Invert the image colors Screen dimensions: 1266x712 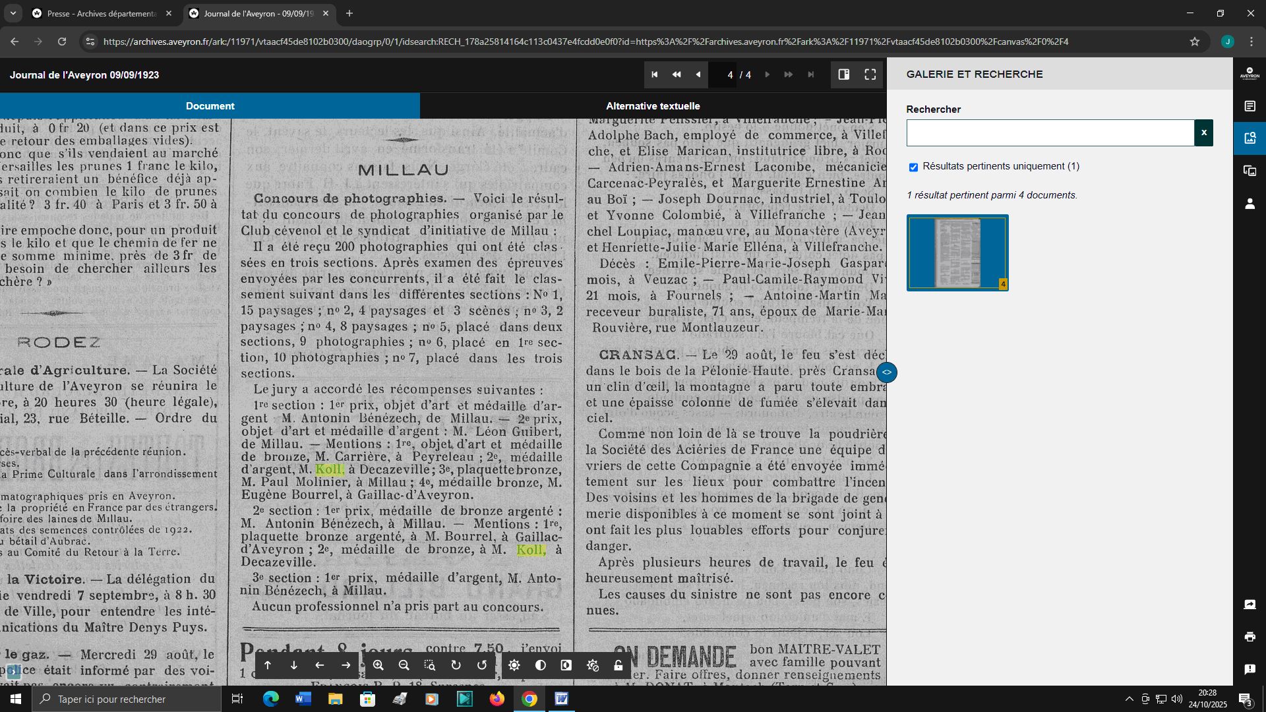coord(566,666)
